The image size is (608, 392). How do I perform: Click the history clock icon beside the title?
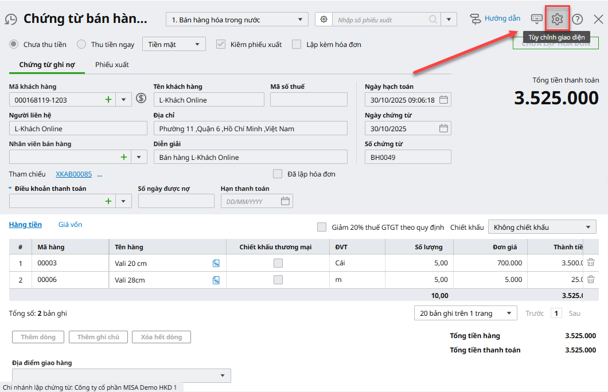[x=11, y=19]
